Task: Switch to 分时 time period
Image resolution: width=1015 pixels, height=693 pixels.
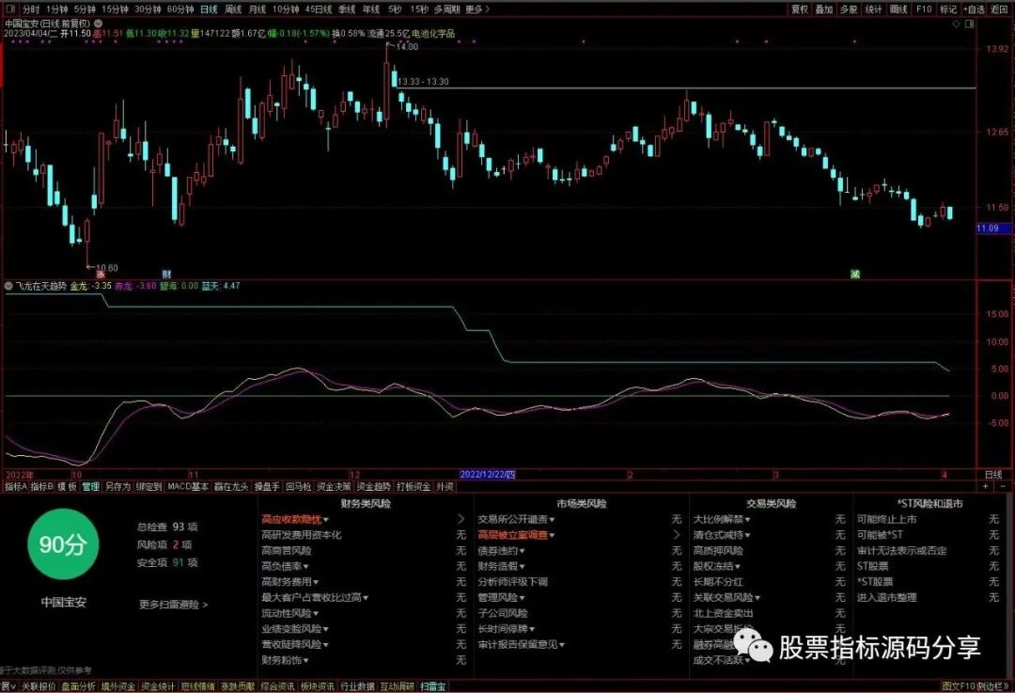Action: [30, 9]
